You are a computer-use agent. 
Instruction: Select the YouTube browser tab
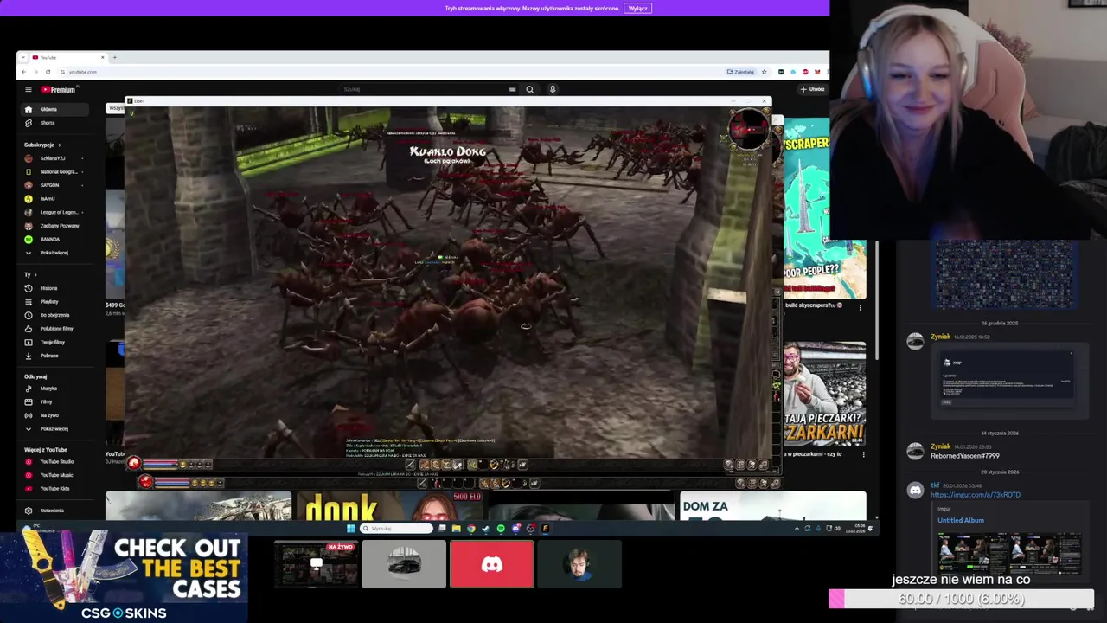(67, 57)
